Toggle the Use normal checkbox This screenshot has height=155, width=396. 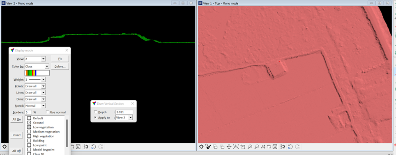pyautogui.click(x=48, y=112)
